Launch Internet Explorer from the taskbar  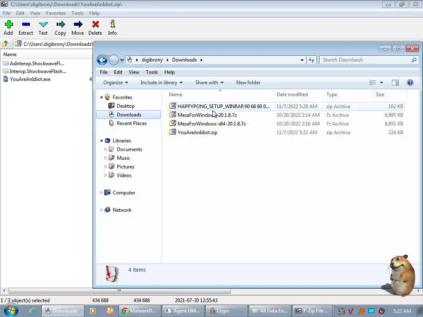click(x=32, y=311)
